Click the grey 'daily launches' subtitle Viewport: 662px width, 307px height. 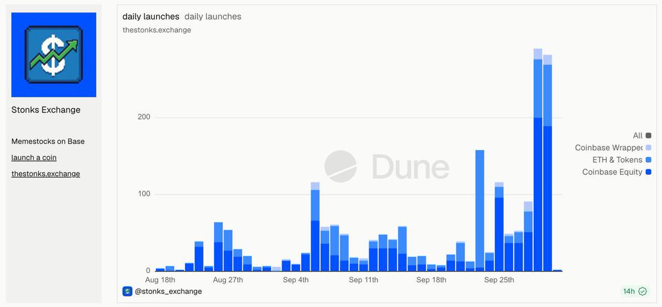coord(213,17)
